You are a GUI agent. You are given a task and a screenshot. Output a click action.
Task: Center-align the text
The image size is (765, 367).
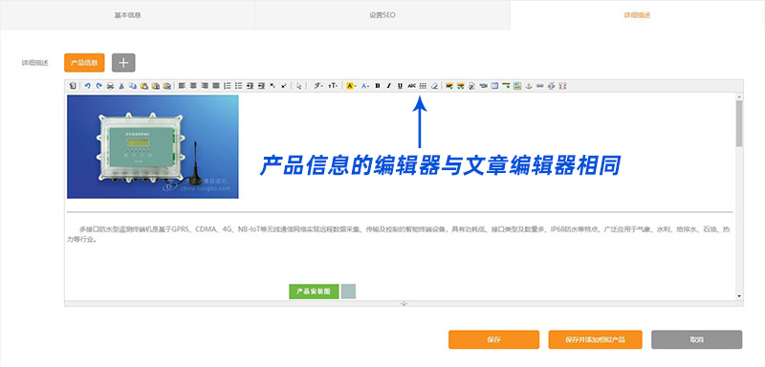click(x=193, y=86)
